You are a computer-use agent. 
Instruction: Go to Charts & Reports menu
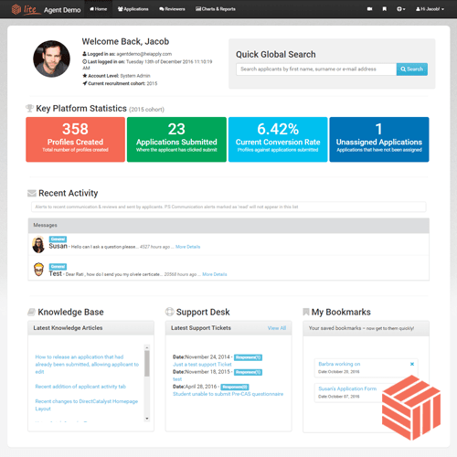pos(216,9)
